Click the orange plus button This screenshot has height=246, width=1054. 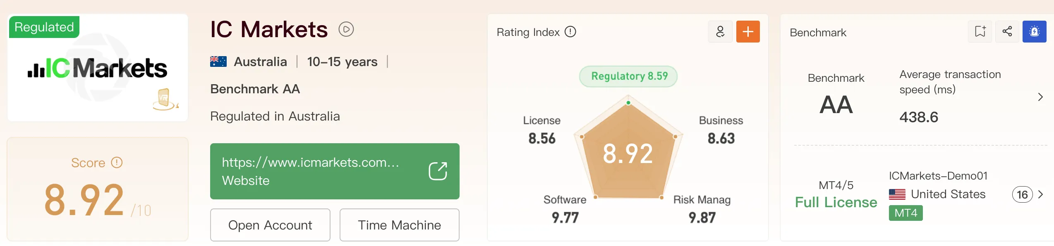[748, 31]
